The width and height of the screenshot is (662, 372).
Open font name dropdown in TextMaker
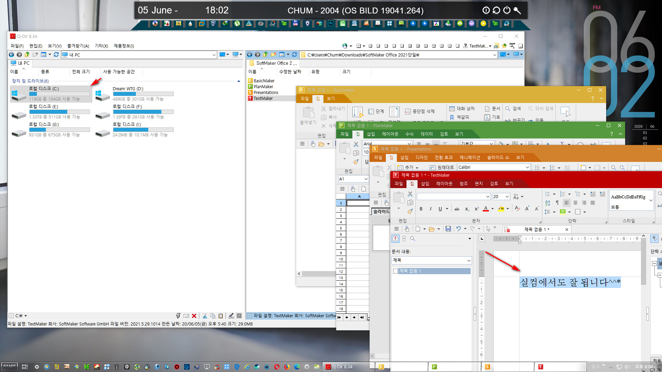(x=488, y=196)
